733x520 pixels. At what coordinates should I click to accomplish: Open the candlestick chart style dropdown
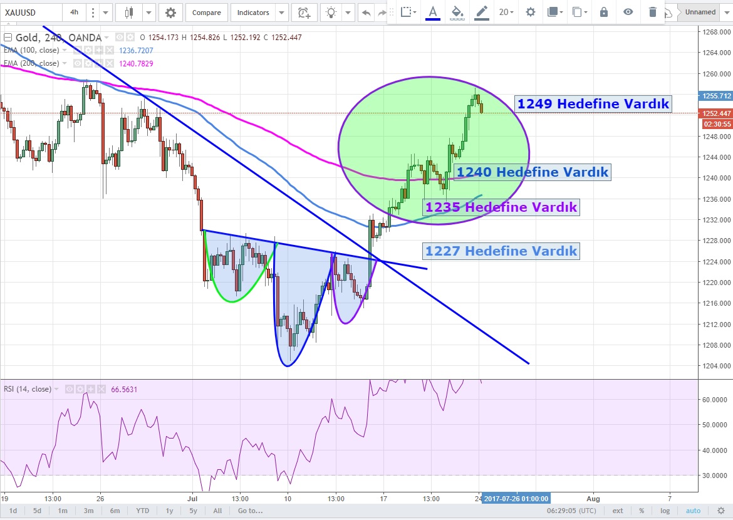[x=148, y=13]
